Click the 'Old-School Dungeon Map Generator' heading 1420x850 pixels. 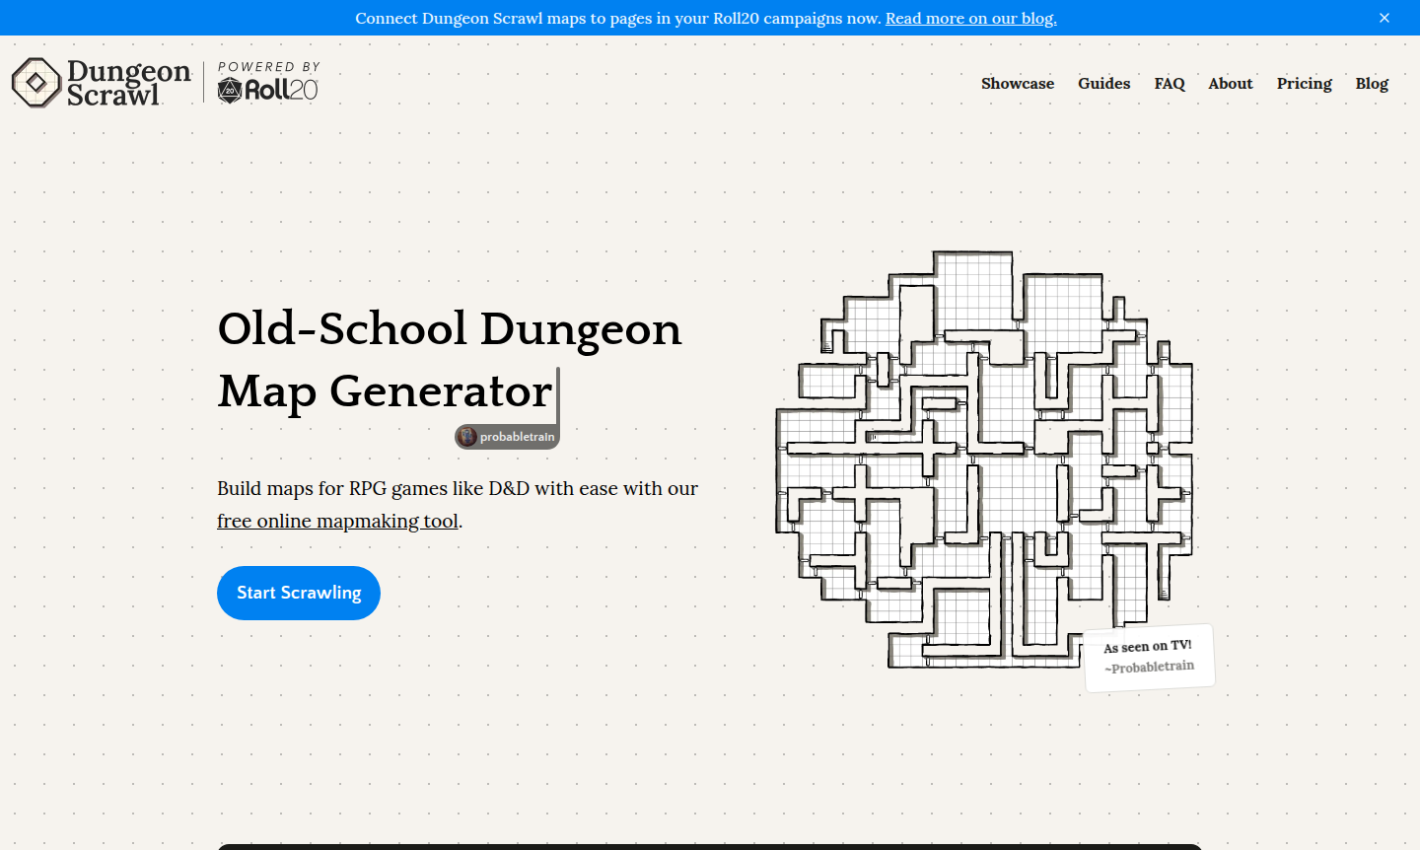450,360
